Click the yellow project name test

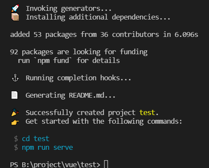[147, 112]
